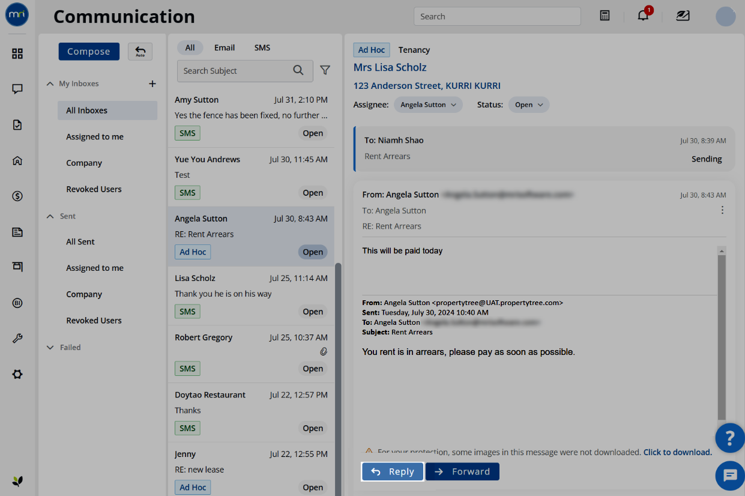Click the Forward button

click(x=462, y=471)
